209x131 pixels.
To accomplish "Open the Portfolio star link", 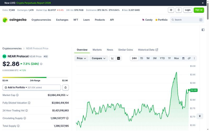I will coord(161,20).
